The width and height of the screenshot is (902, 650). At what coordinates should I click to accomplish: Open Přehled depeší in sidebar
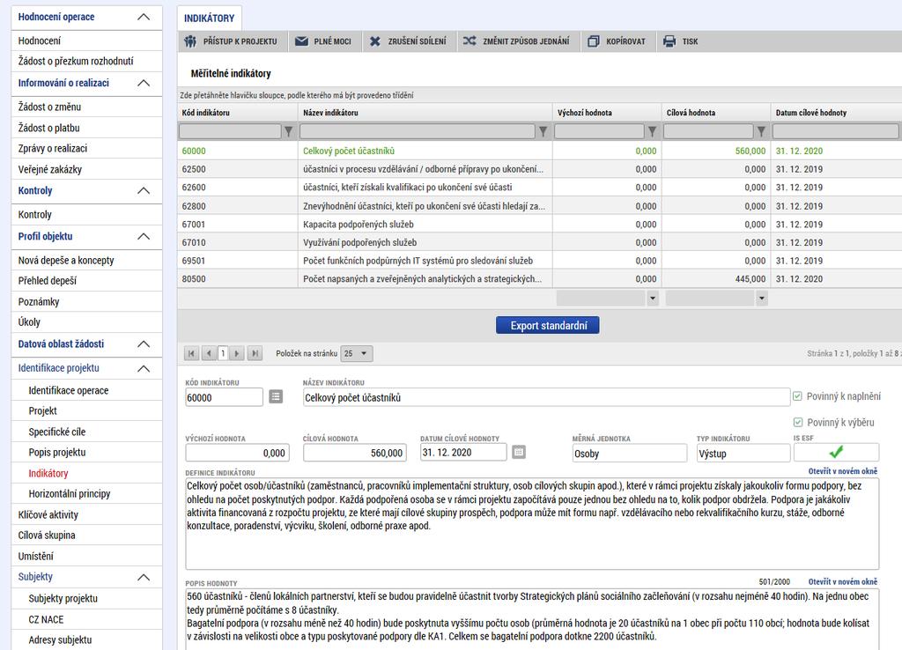pyautogui.click(x=48, y=281)
